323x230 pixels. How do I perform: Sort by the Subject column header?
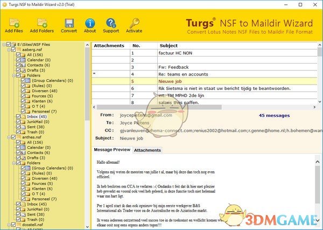[x=237, y=46]
